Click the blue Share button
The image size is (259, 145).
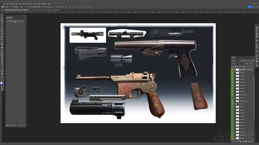pos(249,7)
